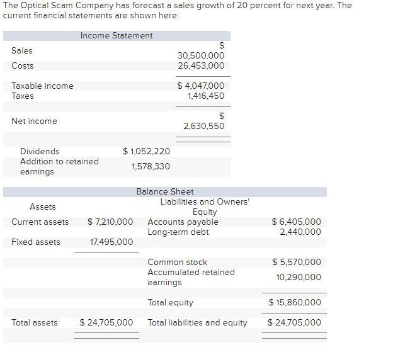Select the Assets column heading
The height and width of the screenshot is (345, 393).
[x=43, y=206]
